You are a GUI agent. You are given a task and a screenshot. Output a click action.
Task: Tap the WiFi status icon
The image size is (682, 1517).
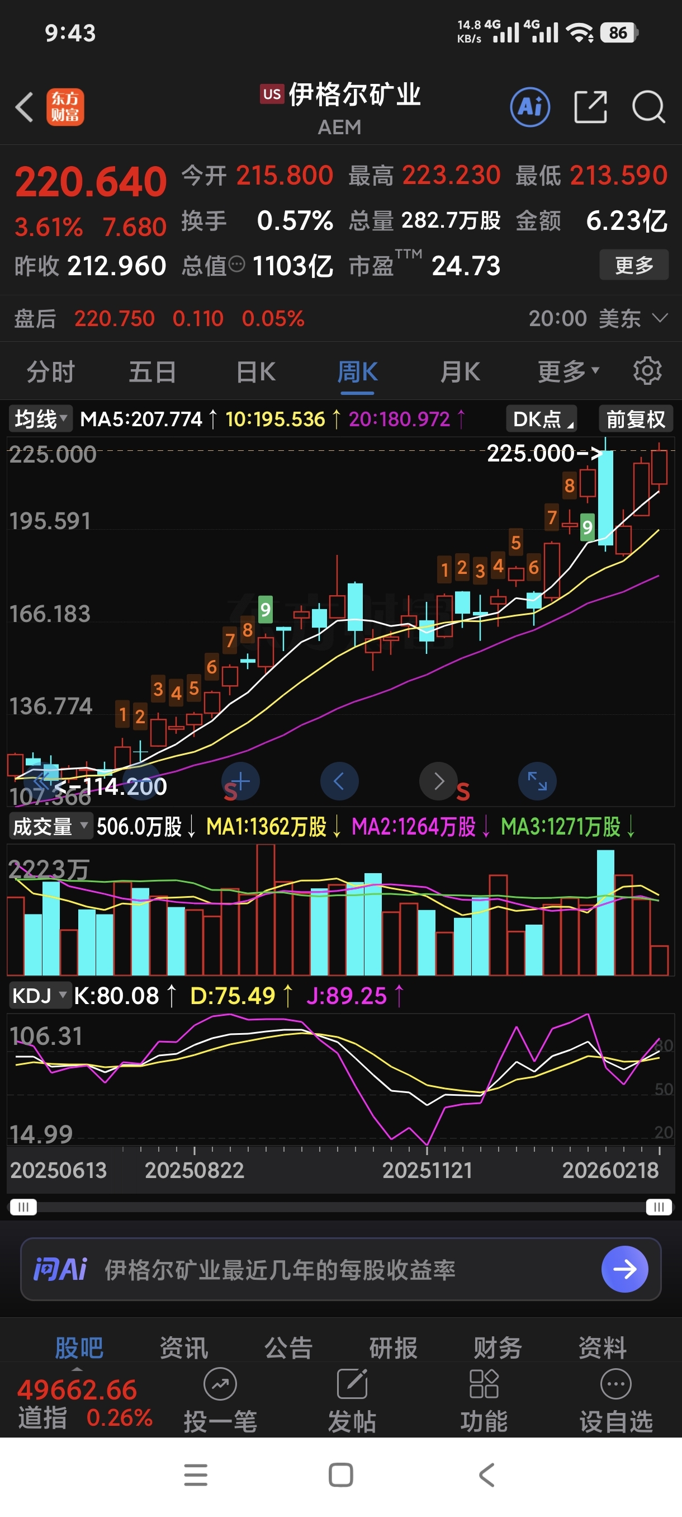click(x=580, y=33)
